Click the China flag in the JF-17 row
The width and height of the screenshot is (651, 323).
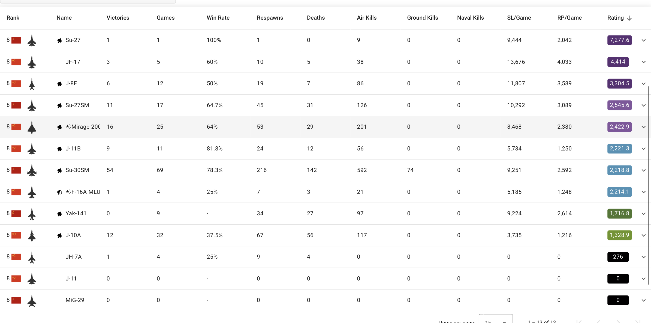coord(16,62)
